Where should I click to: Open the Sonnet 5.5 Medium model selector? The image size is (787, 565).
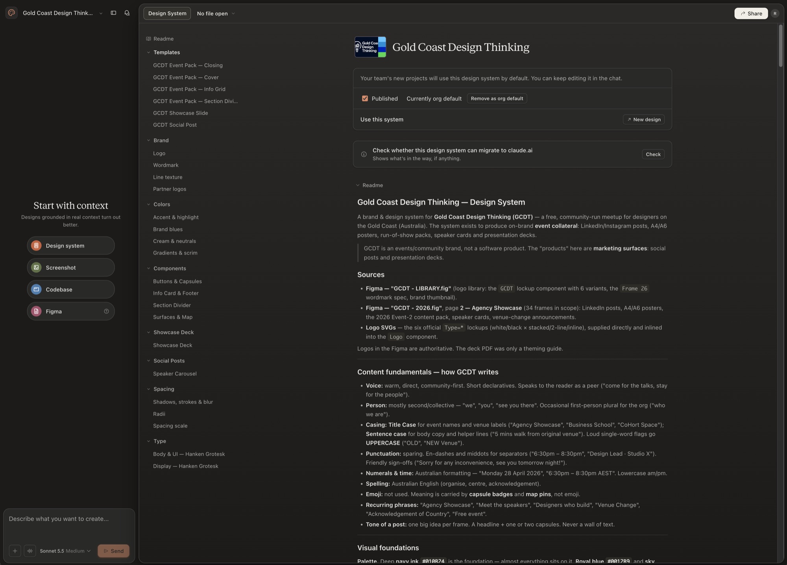[65, 551]
